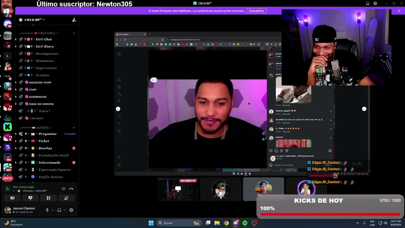
Task: Open the soundboard button
Action: click(x=66, y=198)
